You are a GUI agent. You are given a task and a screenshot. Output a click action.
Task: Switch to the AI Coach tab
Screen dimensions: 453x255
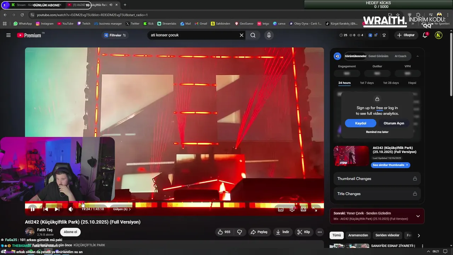[x=401, y=56]
